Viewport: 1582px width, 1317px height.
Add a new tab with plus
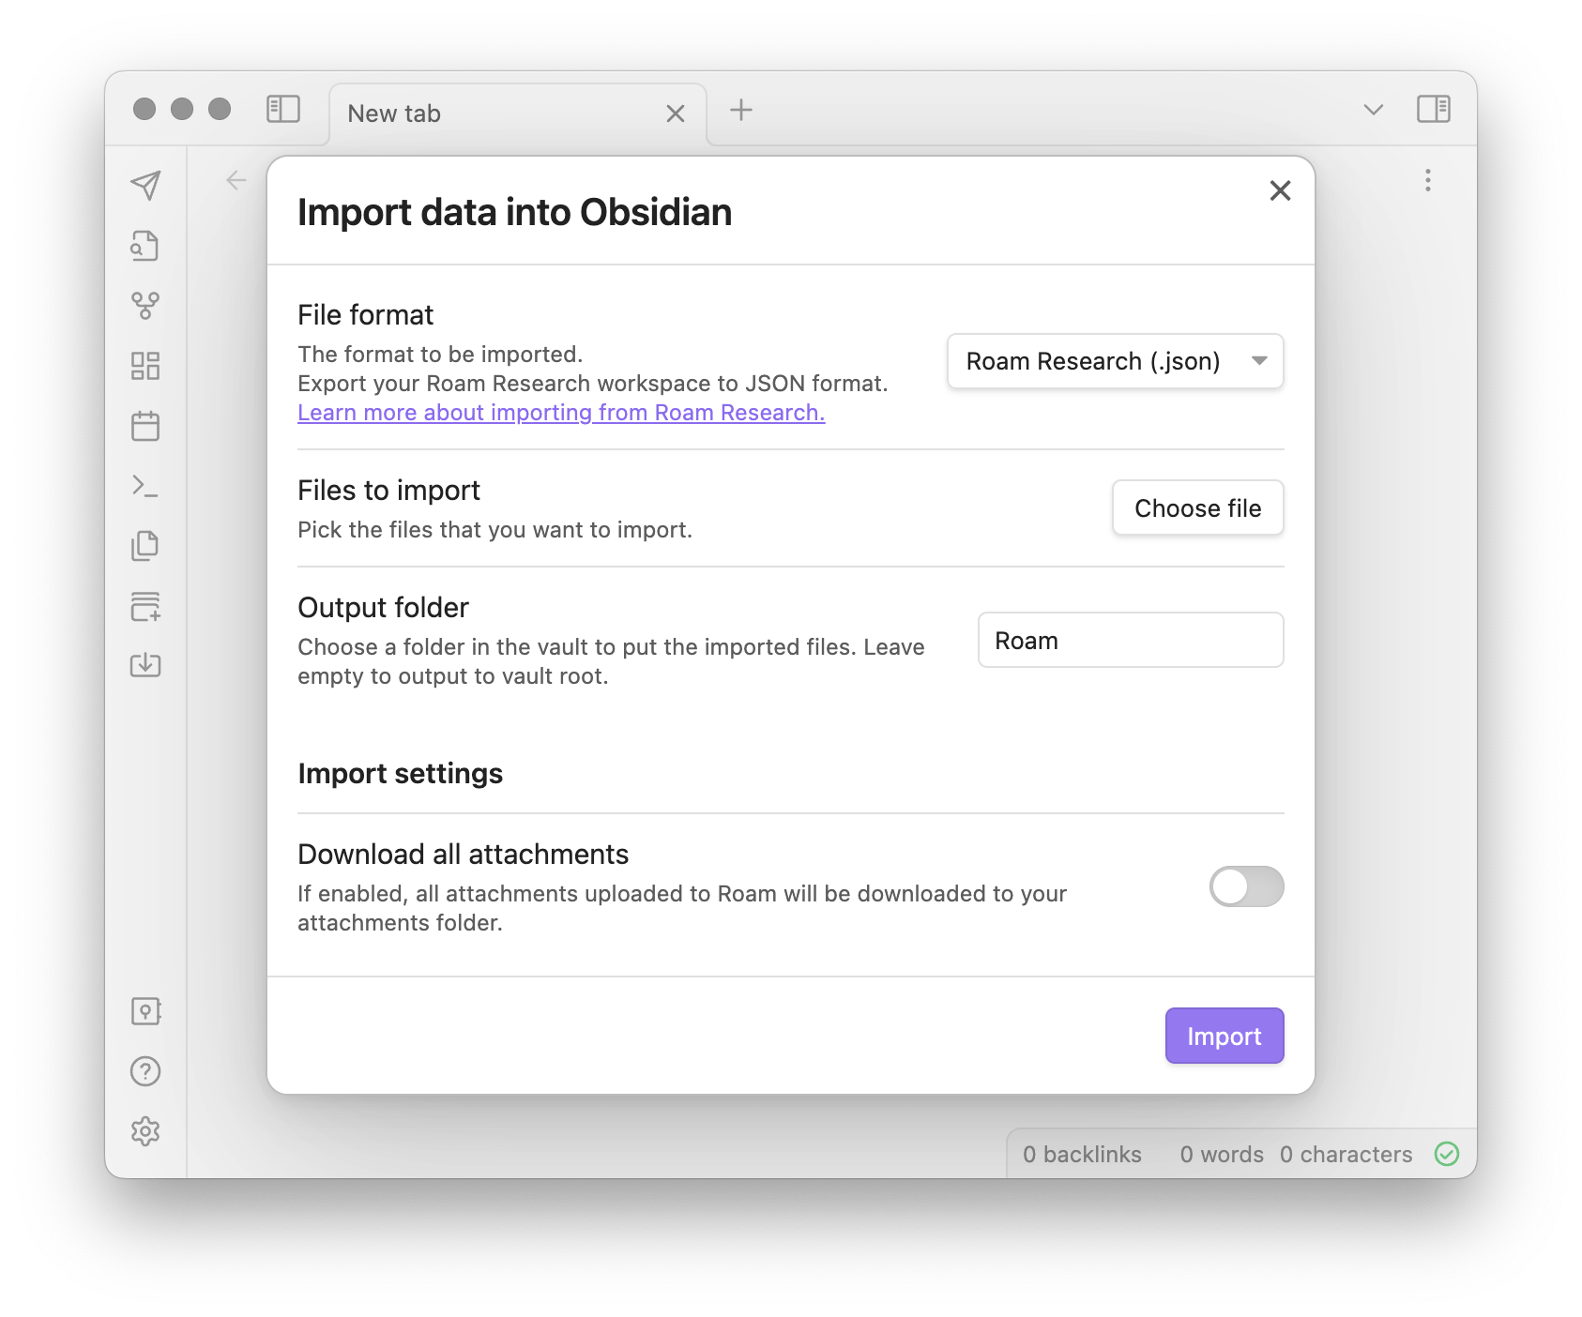(741, 110)
